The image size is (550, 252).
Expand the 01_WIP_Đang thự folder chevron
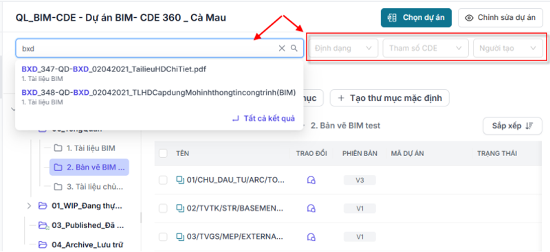pyautogui.click(x=29, y=206)
